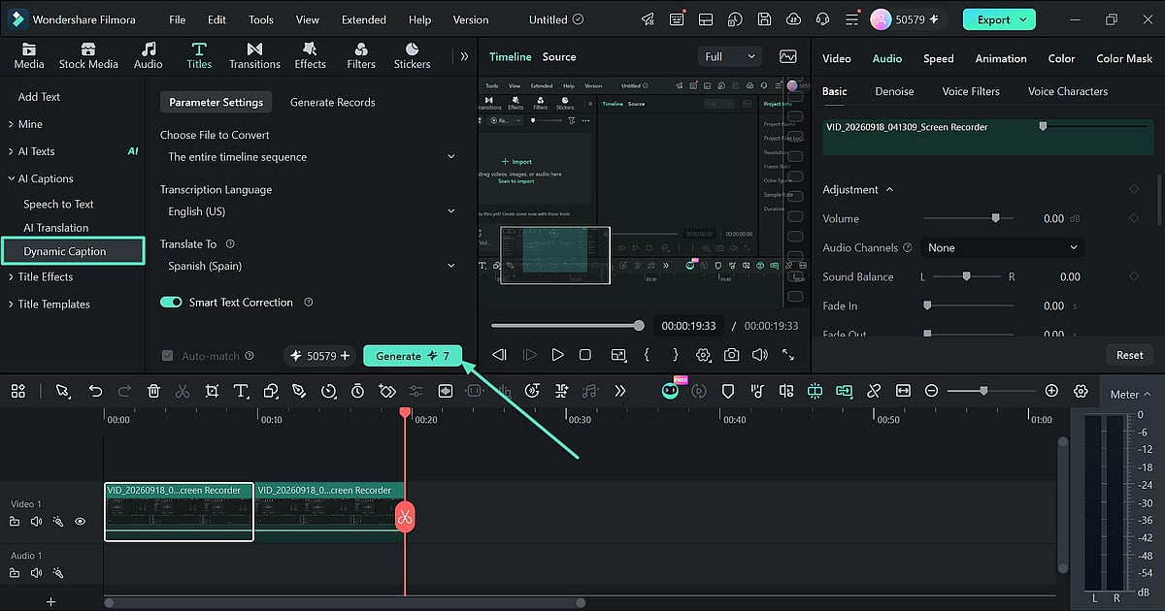Check the Auto-match checkbox
This screenshot has height=611, width=1165.
[168, 356]
